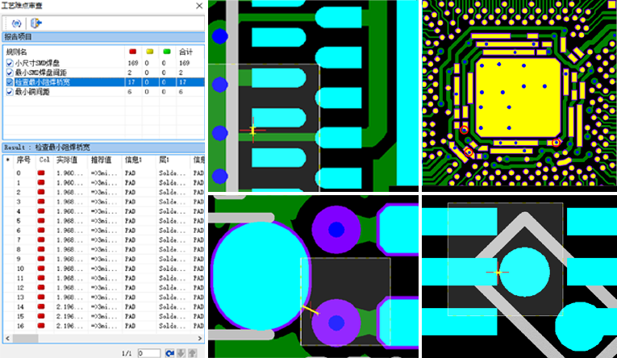Viewport: 617px width, 358px height.
Task: Click red color marker of result row 0
Action: 42,173
